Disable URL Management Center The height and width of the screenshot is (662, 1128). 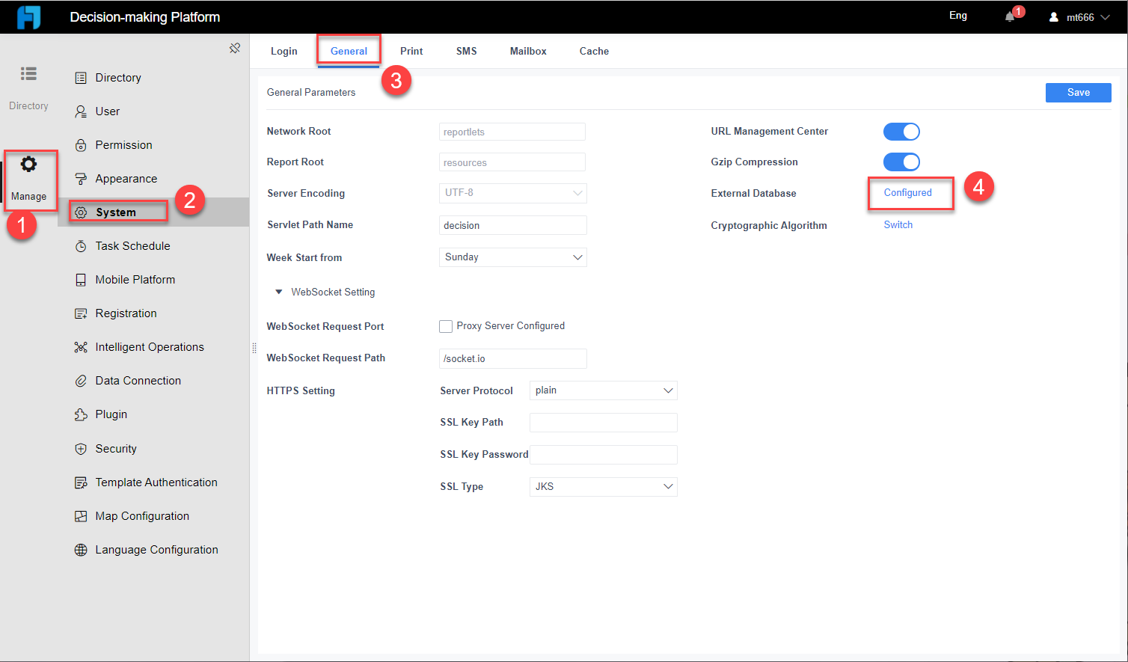pyautogui.click(x=901, y=131)
